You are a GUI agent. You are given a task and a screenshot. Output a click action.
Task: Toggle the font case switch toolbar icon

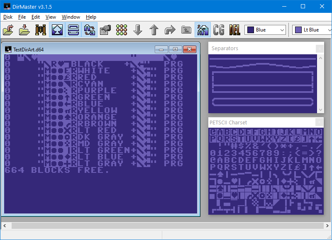click(x=89, y=30)
